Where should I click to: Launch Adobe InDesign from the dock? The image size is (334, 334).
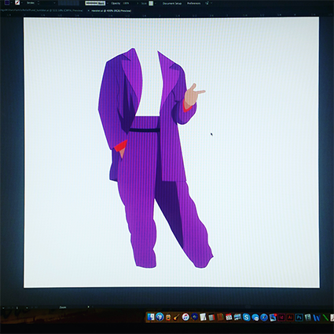point(281,317)
